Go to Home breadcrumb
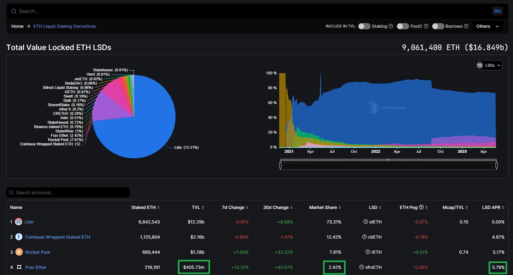Viewport: 513px width, 275px height. click(x=17, y=26)
